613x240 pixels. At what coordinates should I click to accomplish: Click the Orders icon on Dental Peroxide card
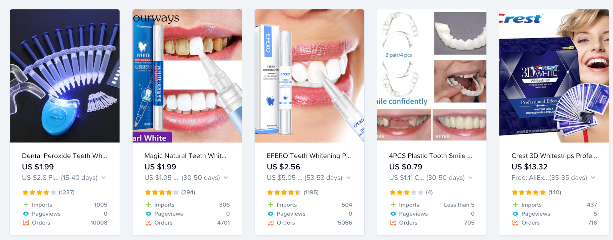pos(26,223)
